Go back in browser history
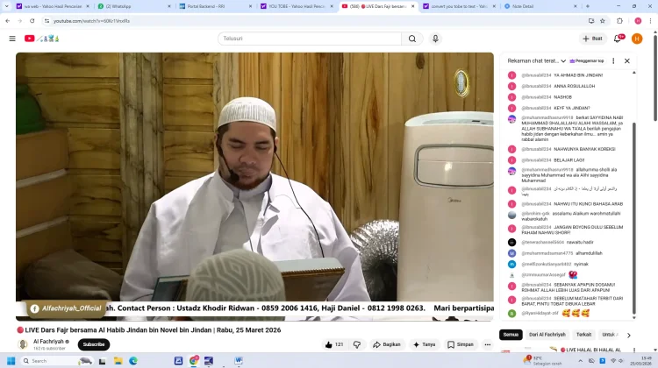 click(x=8, y=20)
